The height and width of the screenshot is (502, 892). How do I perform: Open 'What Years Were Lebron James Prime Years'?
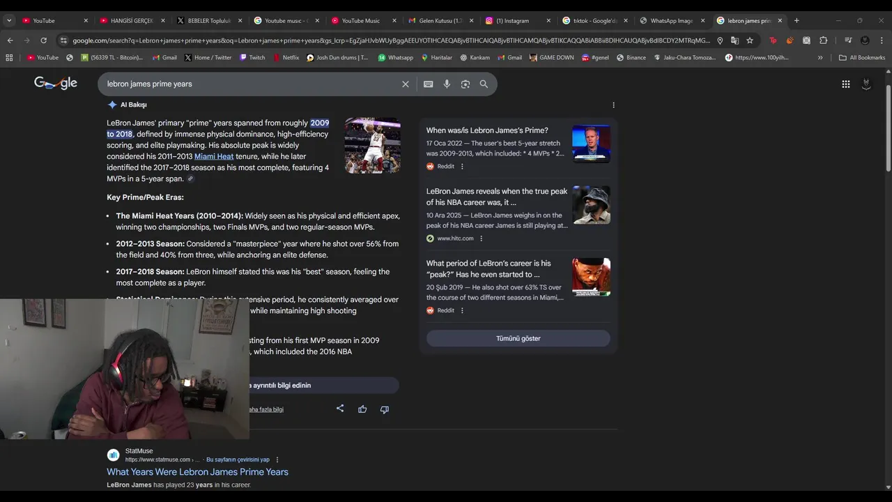point(197,472)
